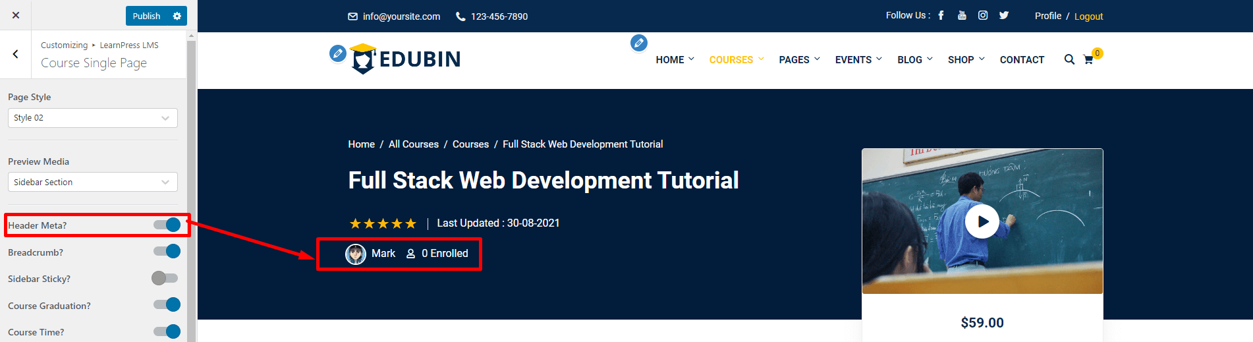
Task: Open the Twitter social link icon
Action: 1003,15
